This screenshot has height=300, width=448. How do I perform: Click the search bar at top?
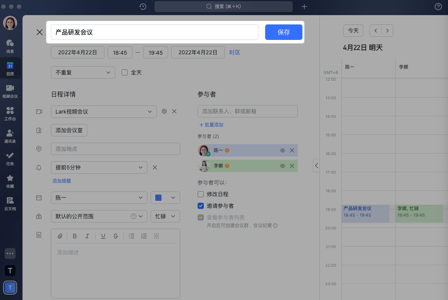(224, 7)
